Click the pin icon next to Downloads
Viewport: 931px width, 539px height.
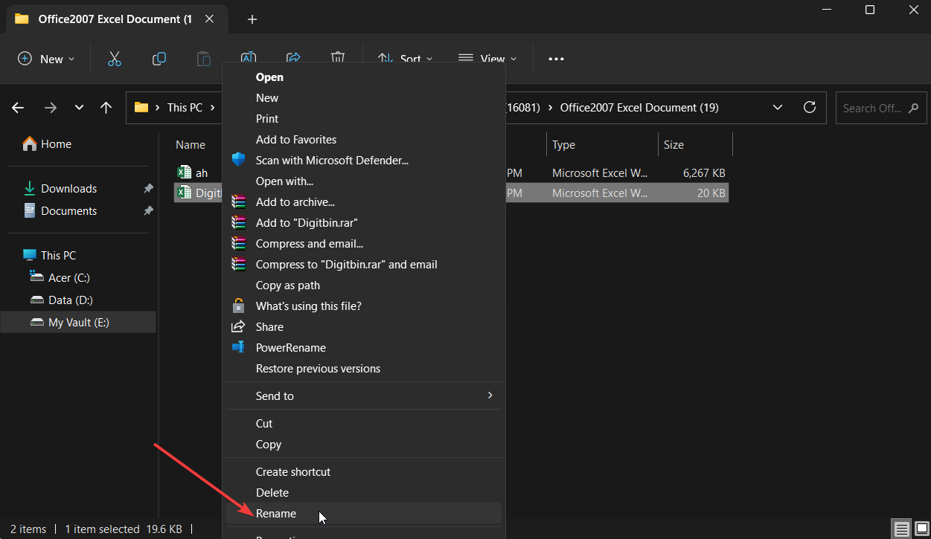tap(148, 189)
